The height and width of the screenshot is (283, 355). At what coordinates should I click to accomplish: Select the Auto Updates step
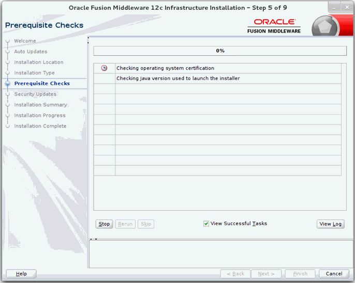(x=31, y=52)
